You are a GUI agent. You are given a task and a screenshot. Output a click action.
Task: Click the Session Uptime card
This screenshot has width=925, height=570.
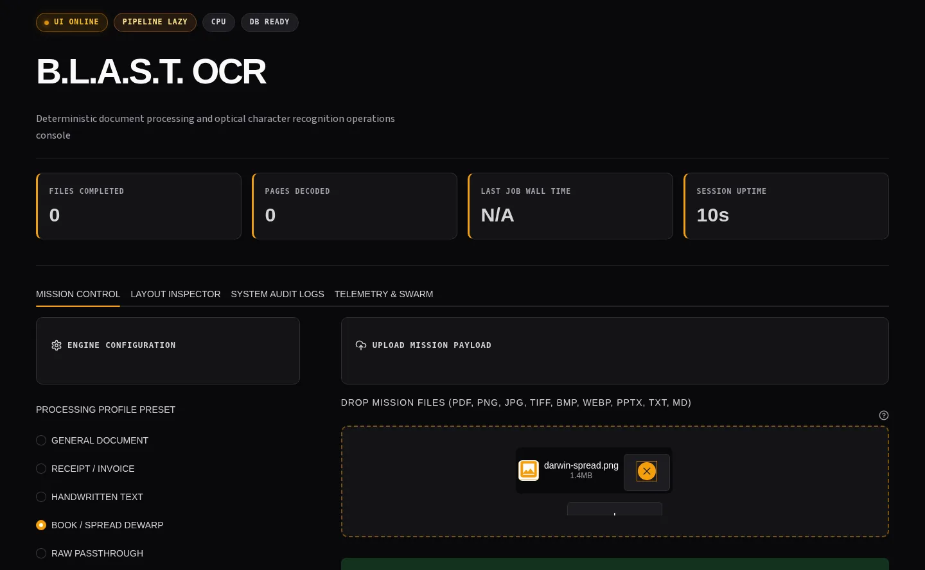coord(786,206)
